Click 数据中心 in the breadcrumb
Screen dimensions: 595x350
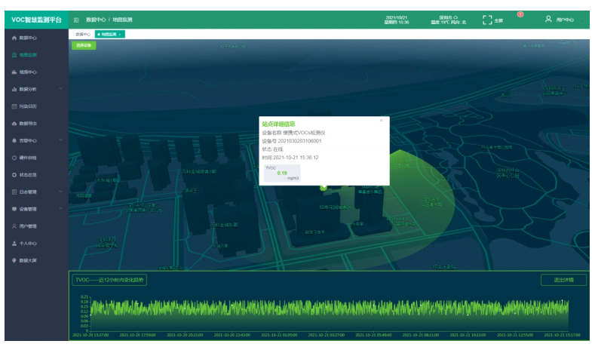96,20
